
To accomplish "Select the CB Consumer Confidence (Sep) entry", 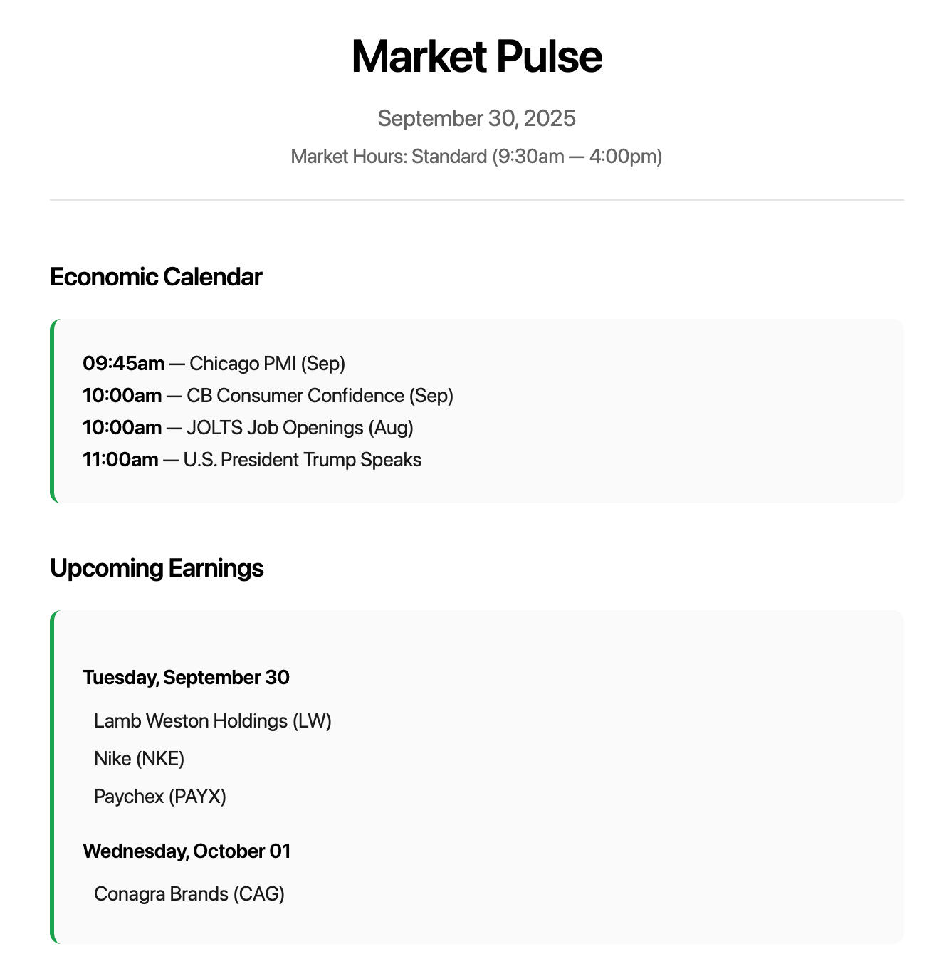I will pos(320,396).
